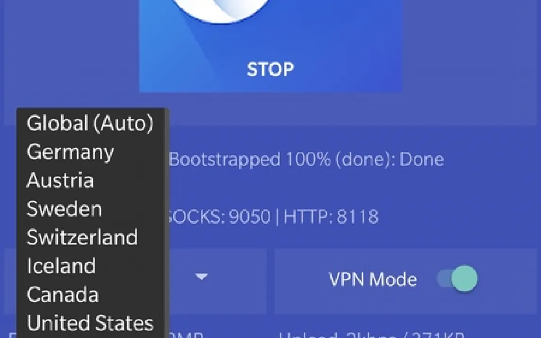Stop the Tor connection with STOP
This screenshot has width=541, height=338.
(x=270, y=69)
